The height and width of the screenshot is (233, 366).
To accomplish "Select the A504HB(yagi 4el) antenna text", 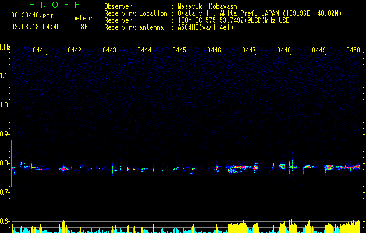I will pos(205,27).
